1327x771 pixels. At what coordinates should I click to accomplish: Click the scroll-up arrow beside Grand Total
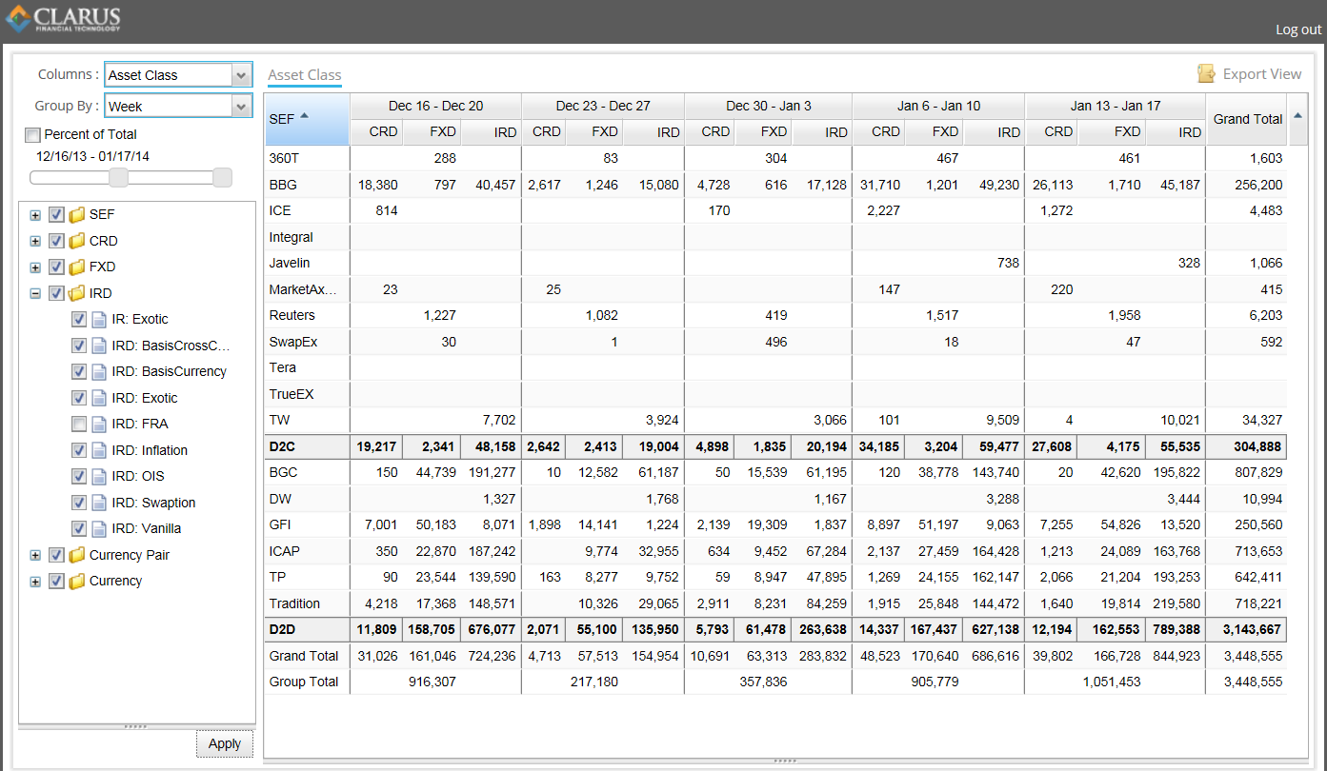tap(1297, 116)
